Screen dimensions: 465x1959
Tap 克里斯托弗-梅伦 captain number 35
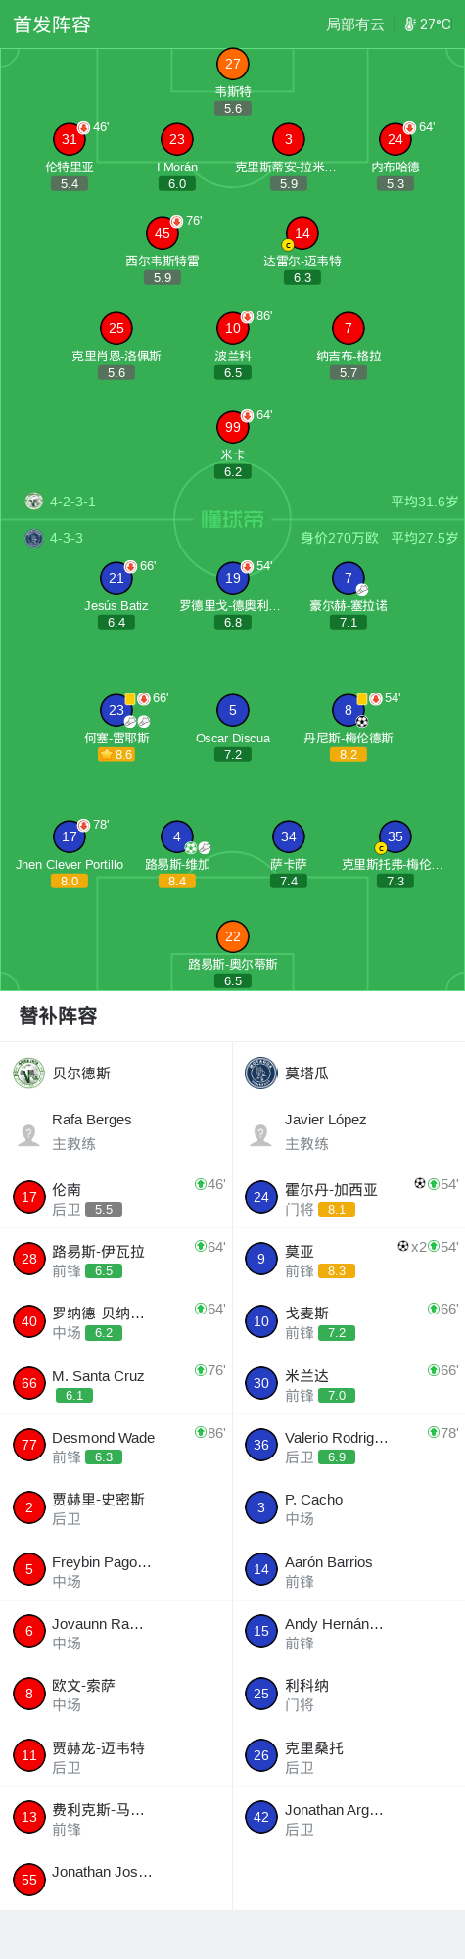pos(395,836)
